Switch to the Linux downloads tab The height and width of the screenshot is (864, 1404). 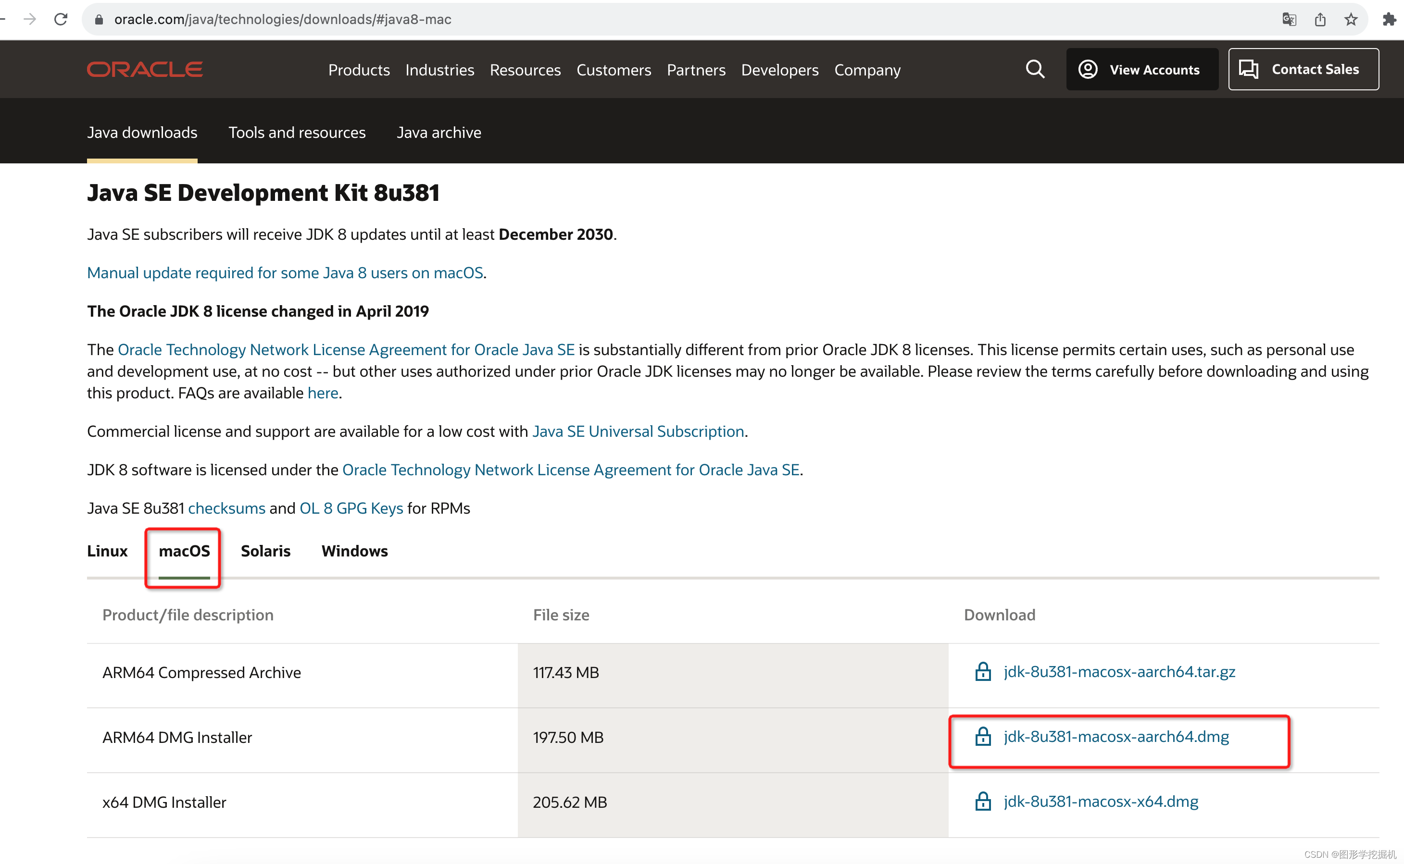tap(107, 551)
